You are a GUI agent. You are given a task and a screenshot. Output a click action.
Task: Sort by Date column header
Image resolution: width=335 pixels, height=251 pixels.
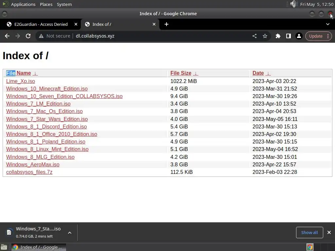(258, 73)
